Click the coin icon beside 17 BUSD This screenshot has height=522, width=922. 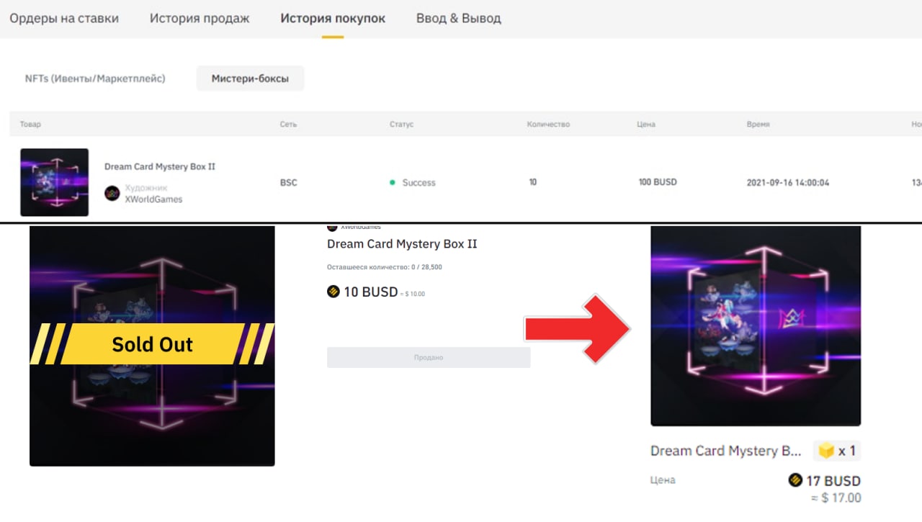click(795, 480)
